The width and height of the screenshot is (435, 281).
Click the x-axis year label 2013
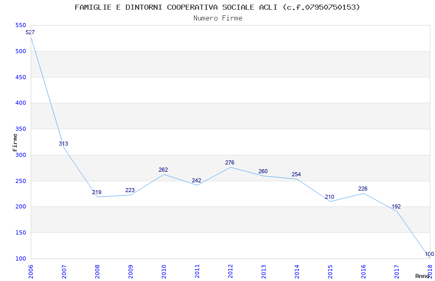[264, 272]
